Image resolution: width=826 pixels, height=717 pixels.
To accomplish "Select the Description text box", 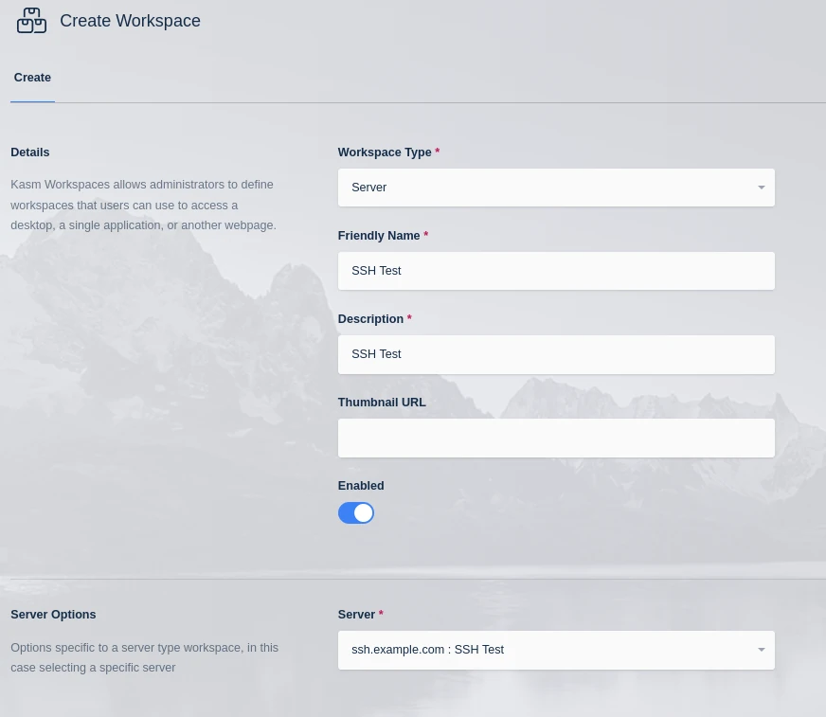I will click(556, 354).
